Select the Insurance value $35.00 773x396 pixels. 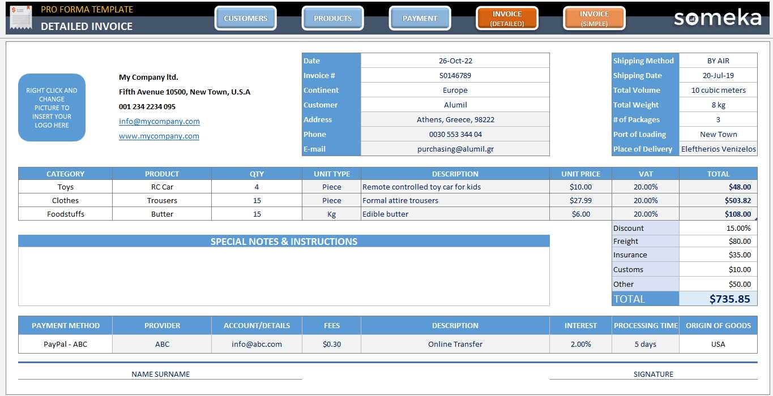coord(718,255)
